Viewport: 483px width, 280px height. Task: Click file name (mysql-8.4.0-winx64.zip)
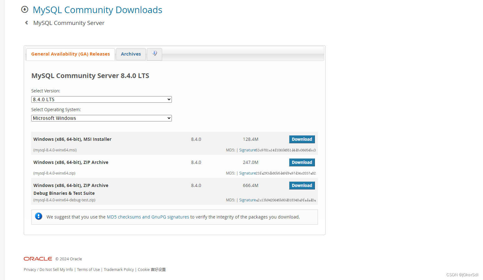click(54, 173)
